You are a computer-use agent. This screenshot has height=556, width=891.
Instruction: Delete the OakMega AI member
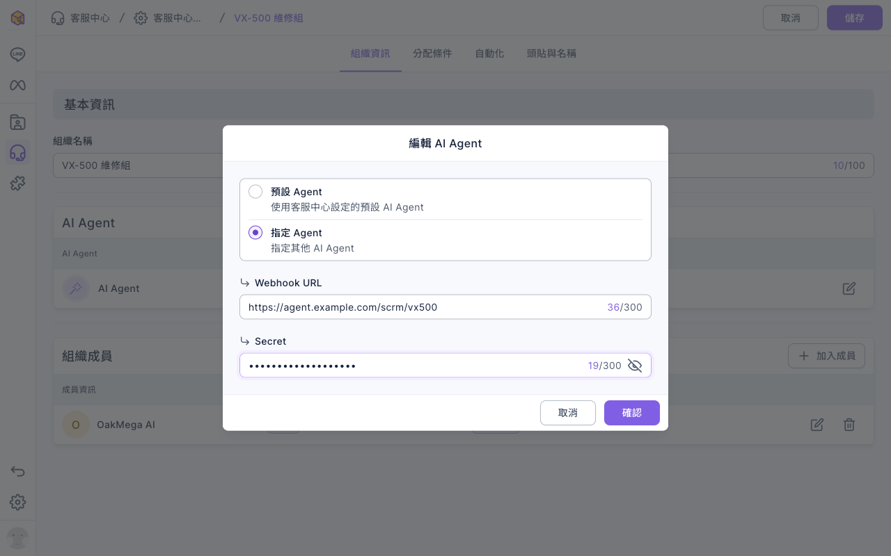(x=849, y=424)
